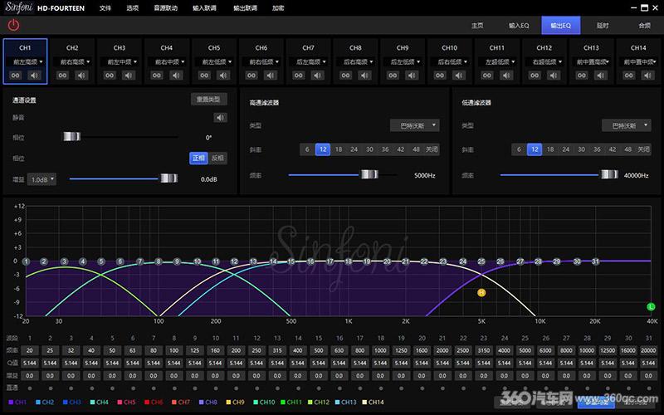Image resolution: width=664 pixels, height=415 pixels.
Task: Open CH6 前右低频 dropdown
Action: pos(261,61)
